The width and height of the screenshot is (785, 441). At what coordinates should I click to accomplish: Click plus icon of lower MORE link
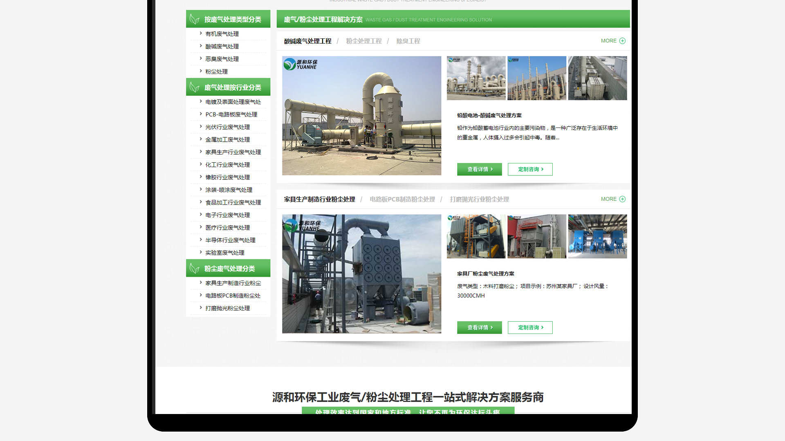pos(622,199)
